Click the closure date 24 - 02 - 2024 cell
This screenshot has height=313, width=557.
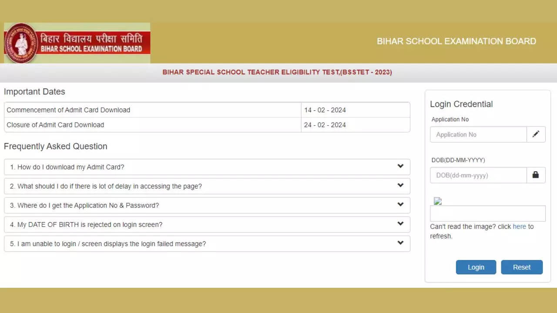point(325,125)
